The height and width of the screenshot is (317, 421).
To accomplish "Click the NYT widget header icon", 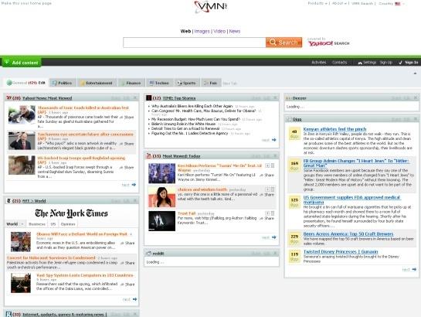I will point(8,201).
